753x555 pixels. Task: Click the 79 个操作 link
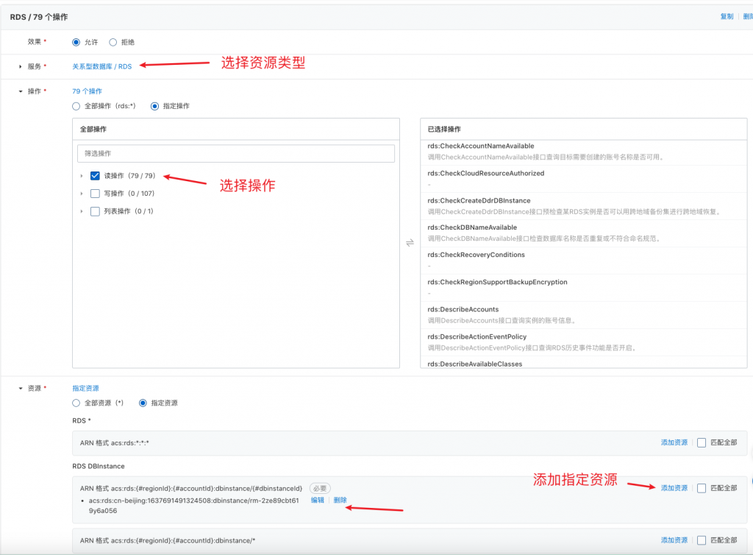click(87, 91)
